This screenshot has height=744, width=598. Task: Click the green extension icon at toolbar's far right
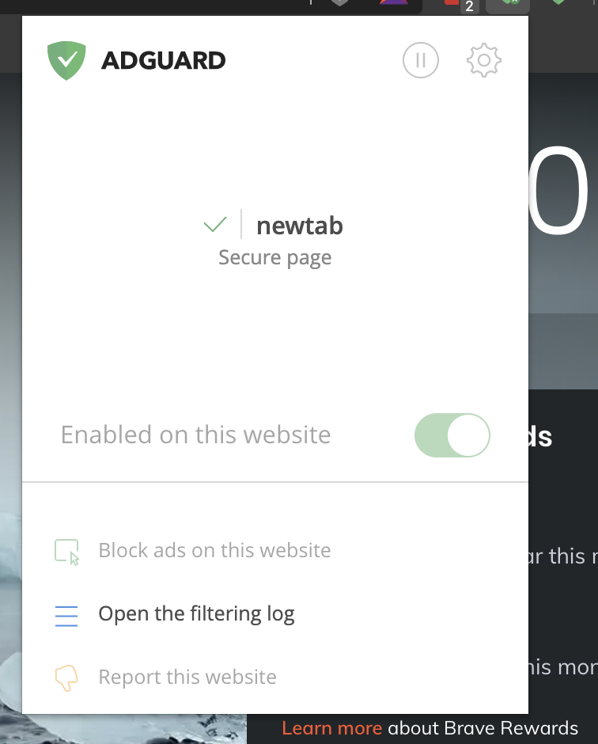tap(558, 5)
